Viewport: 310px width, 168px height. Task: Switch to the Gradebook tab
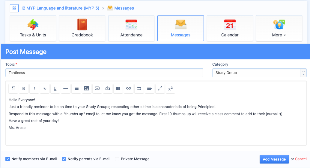pos(82,28)
